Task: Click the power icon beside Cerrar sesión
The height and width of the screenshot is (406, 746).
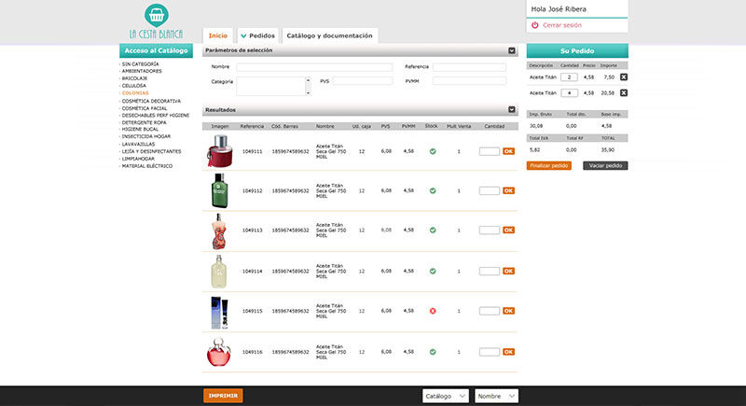Action: tap(534, 25)
